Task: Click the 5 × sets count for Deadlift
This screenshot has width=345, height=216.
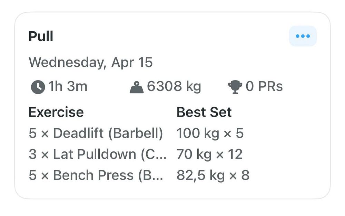Action: [39, 133]
